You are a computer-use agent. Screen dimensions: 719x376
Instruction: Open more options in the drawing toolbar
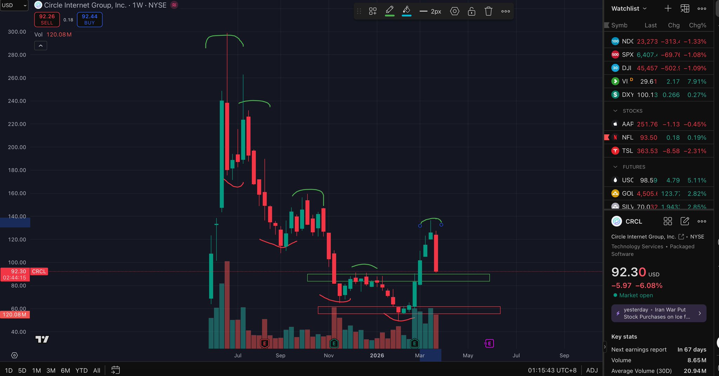(506, 11)
